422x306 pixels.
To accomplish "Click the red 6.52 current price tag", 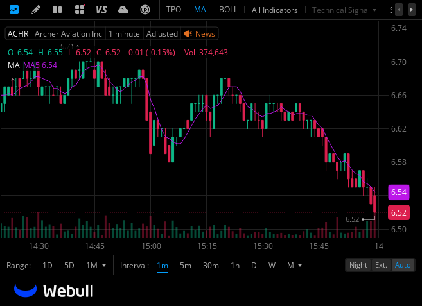I will pos(399,212).
